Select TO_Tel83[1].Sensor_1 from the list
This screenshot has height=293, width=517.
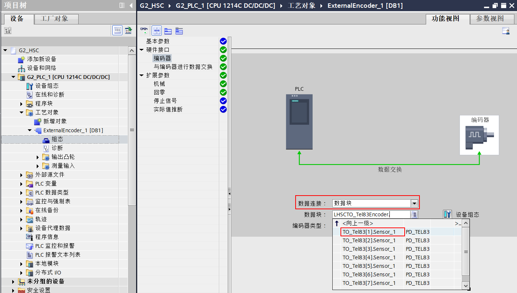click(369, 232)
